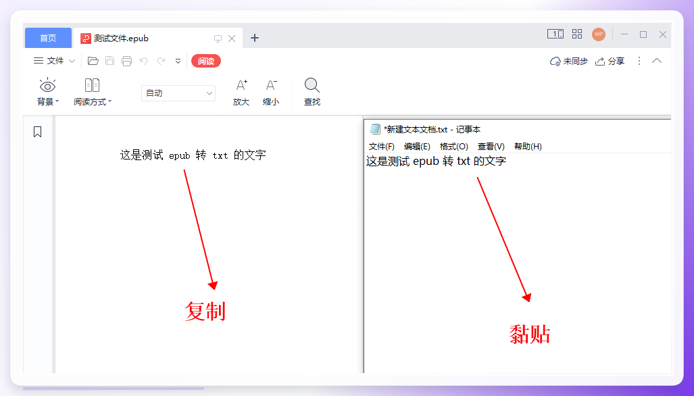
Task: Close the WPS window
Action: click(662, 34)
